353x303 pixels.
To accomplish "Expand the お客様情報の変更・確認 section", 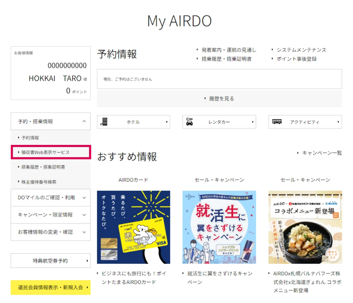I will pyautogui.click(x=51, y=232).
